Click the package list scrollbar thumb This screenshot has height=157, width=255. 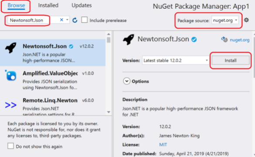point(109,40)
